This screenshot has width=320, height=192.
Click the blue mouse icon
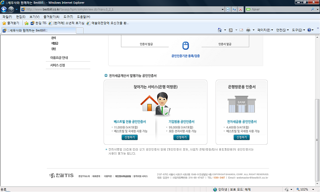point(185,45)
